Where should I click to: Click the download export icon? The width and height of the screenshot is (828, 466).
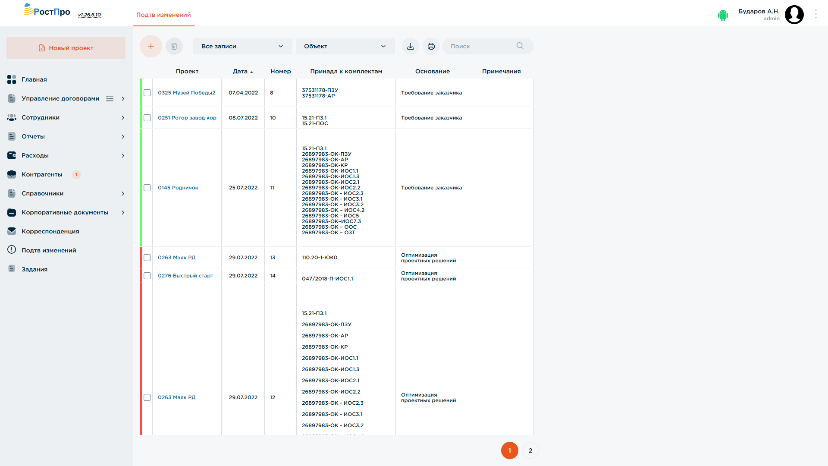[411, 46]
